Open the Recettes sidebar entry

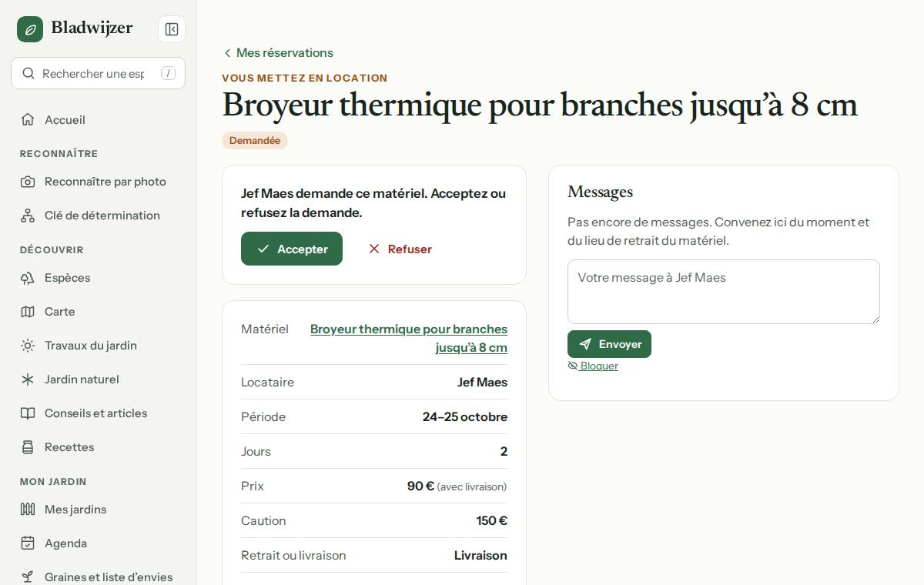(x=99, y=447)
